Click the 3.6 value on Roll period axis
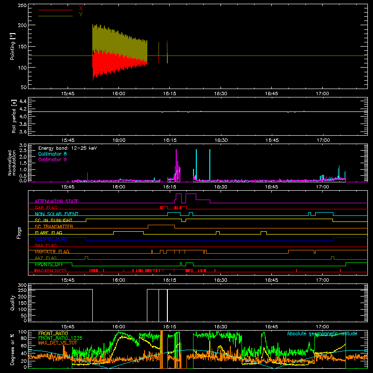This screenshot has width=373, height=373. [x=23, y=131]
